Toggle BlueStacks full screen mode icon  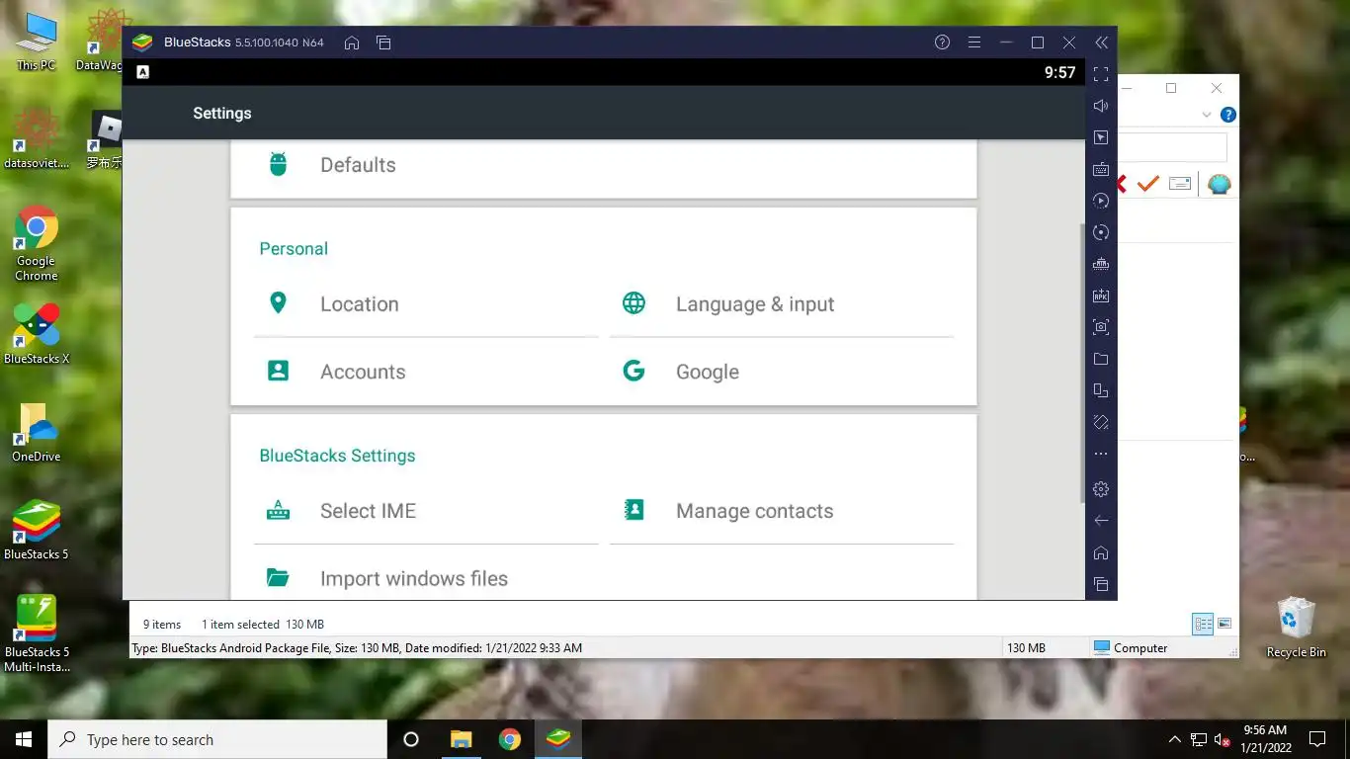click(x=1101, y=74)
